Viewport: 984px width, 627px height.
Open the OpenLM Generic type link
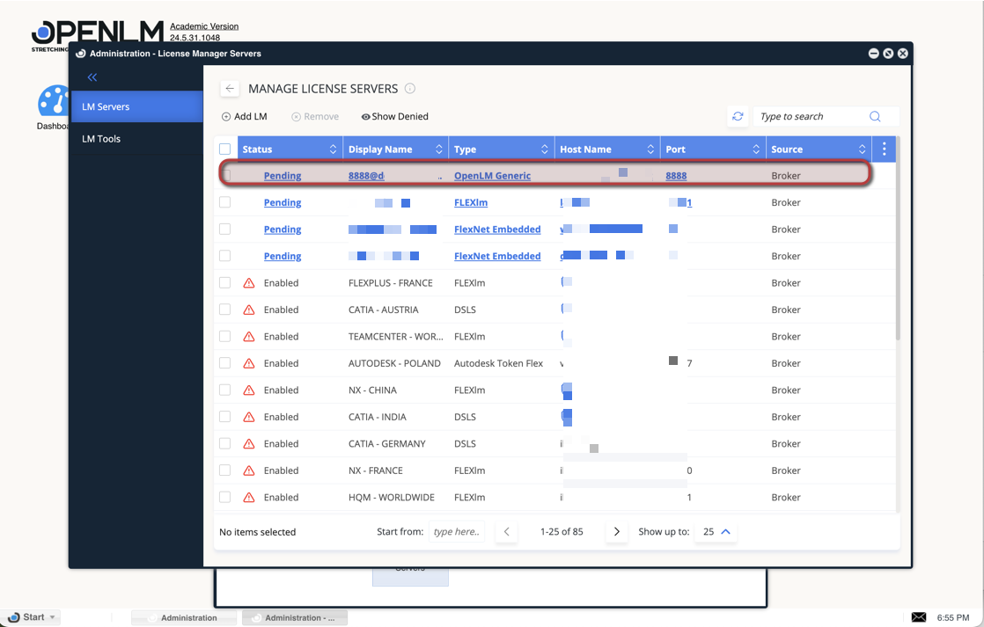pos(492,176)
